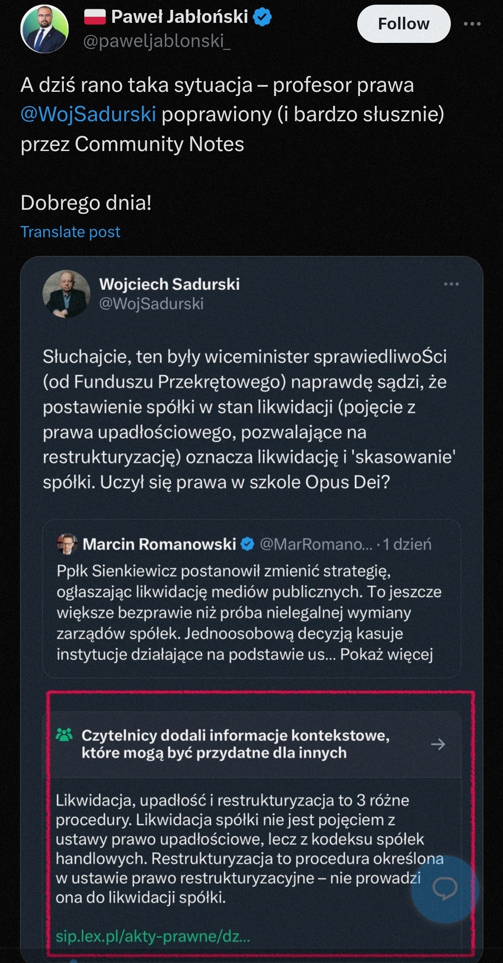Click the Community Notes people icon
The width and height of the screenshot is (503, 963).
(x=64, y=735)
